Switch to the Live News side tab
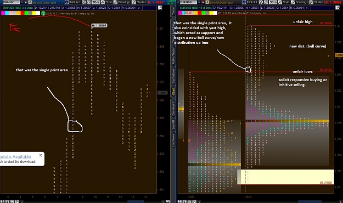This screenshot has height=203, width=343. click(x=173, y=140)
